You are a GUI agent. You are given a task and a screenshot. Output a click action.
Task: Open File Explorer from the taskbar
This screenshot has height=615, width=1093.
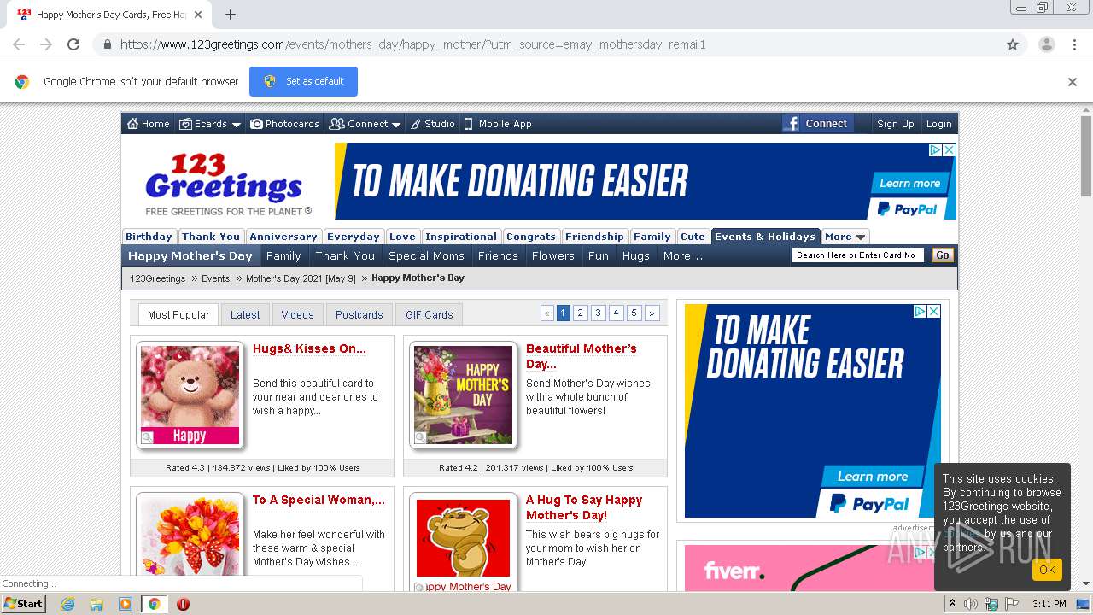coord(96,604)
